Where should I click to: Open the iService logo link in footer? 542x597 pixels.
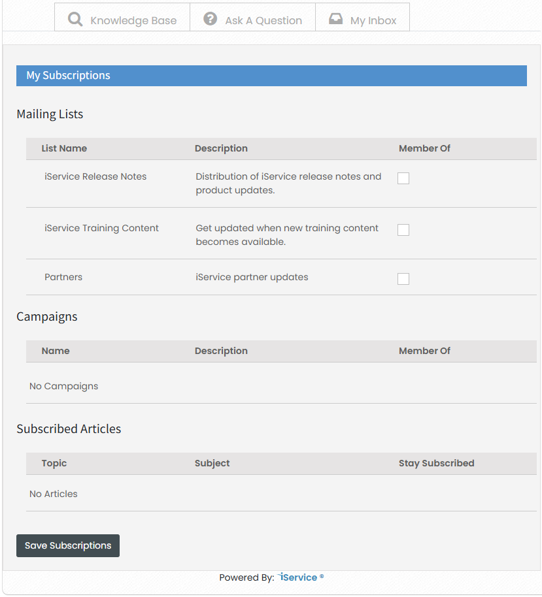301,577
